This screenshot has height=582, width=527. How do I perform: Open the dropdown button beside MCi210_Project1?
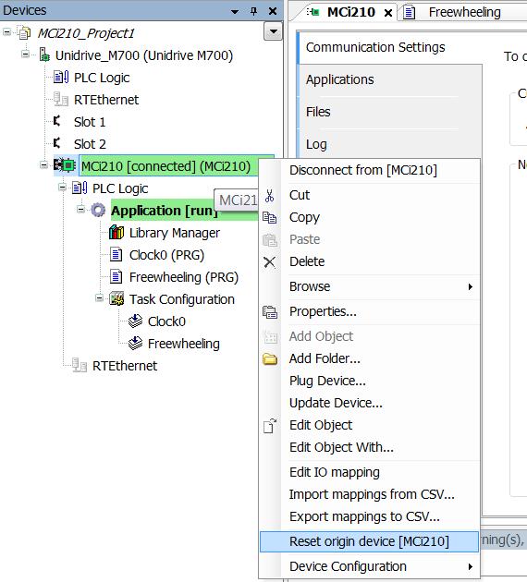273,31
